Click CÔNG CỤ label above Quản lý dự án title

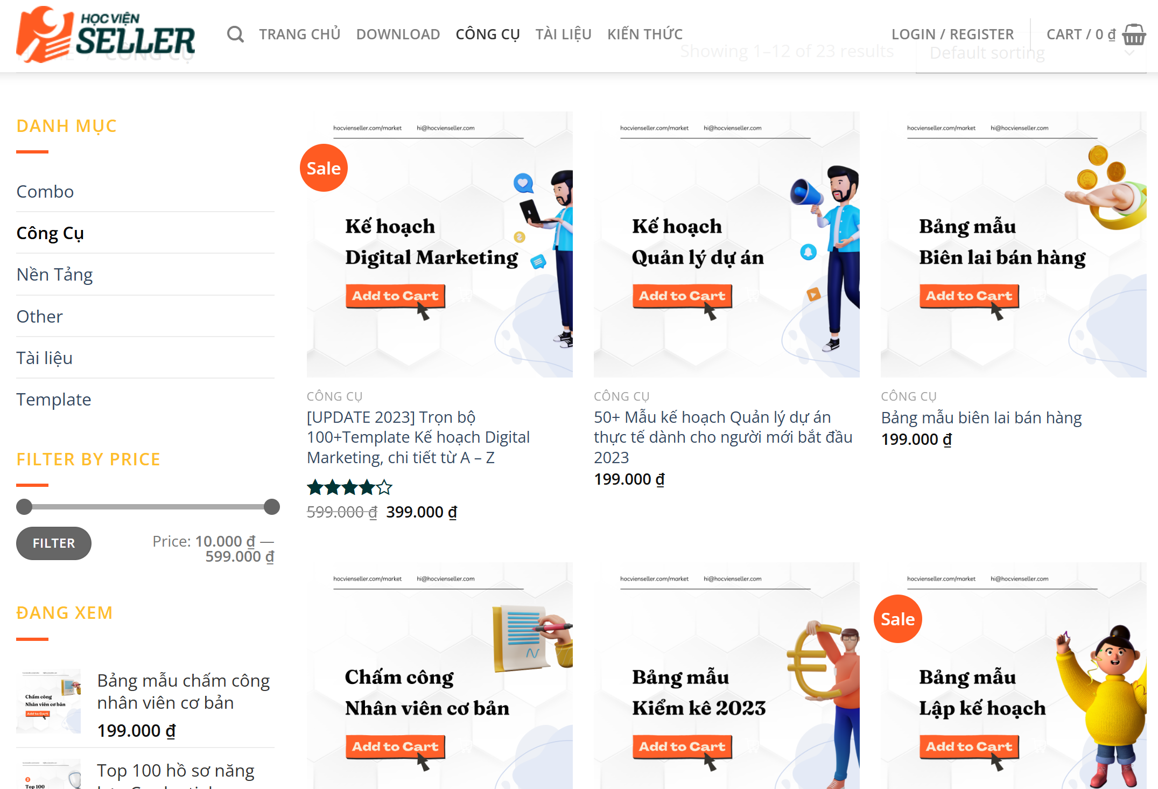[x=621, y=396]
